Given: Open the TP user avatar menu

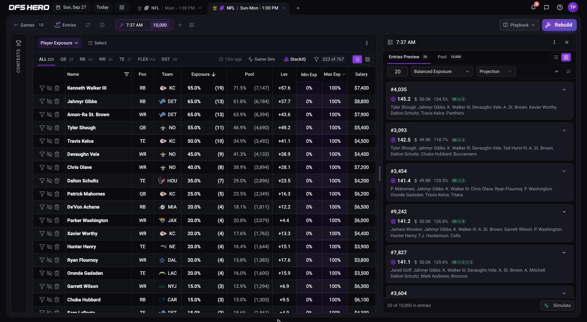Looking at the screenshot, I should point(573,7).
